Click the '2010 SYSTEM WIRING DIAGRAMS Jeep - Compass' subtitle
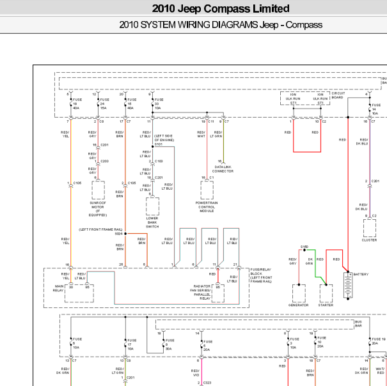Screen dimensions: 387x386 pyautogui.click(x=221, y=25)
